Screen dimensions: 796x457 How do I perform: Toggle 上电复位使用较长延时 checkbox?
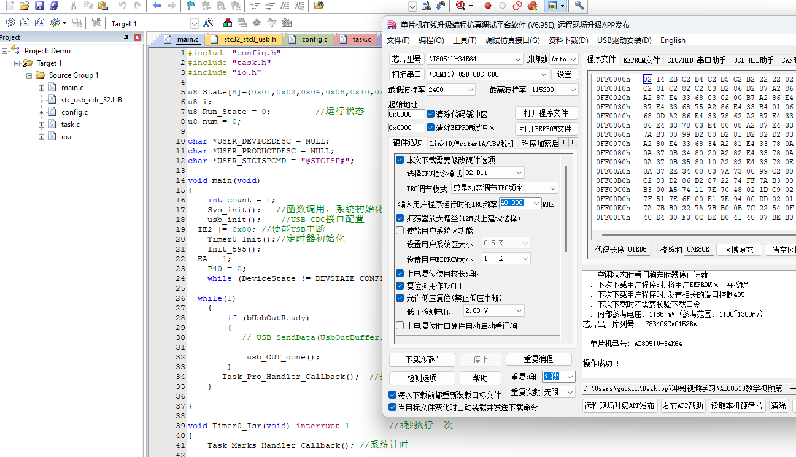click(400, 274)
